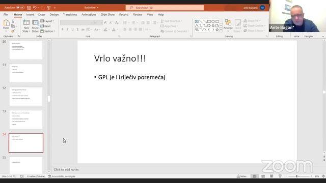Open the Record tab
326x183 pixels.
point(124,15)
